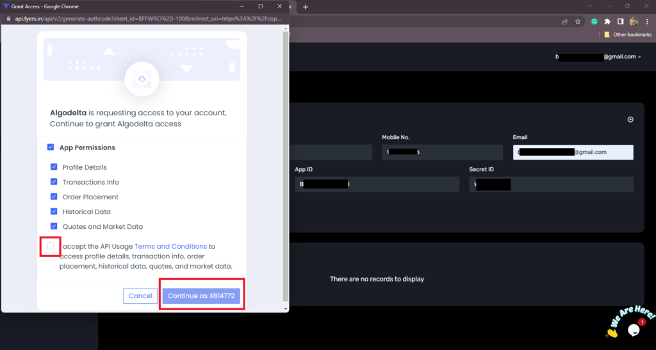Open the Grammarly extension icon

tap(594, 22)
